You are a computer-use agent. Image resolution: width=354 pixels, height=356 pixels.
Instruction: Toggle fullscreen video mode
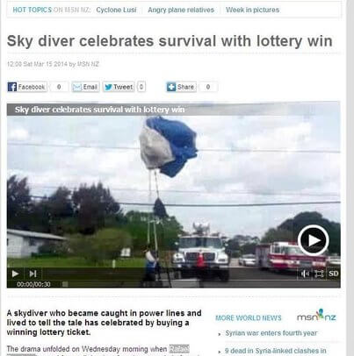[319, 274]
